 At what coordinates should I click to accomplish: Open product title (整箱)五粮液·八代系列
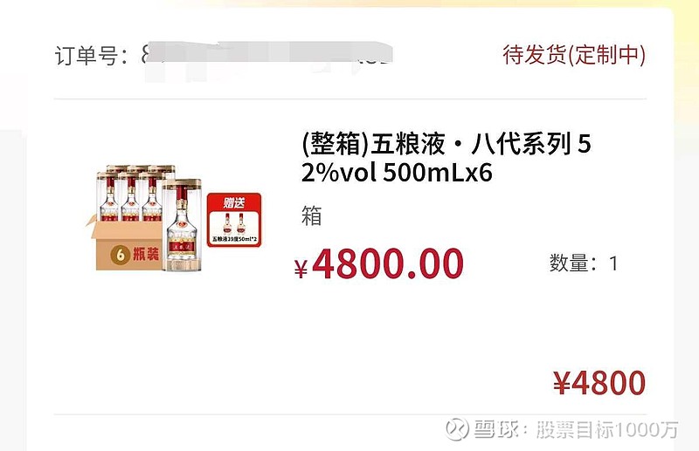(x=446, y=144)
